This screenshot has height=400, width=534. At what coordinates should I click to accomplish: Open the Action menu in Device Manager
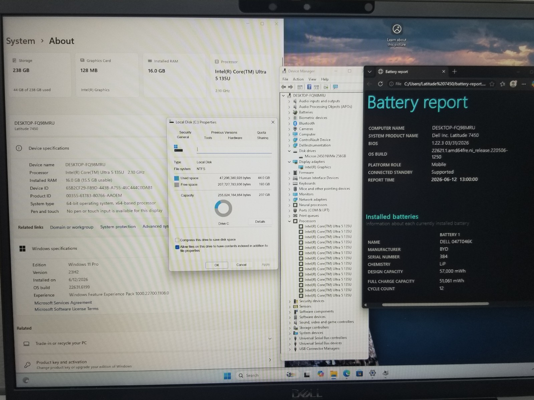(298, 79)
